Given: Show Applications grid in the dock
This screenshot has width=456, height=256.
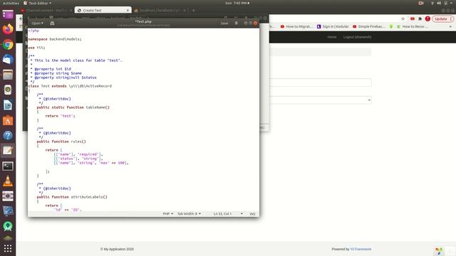Looking at the screenshot, I should 8,248.
